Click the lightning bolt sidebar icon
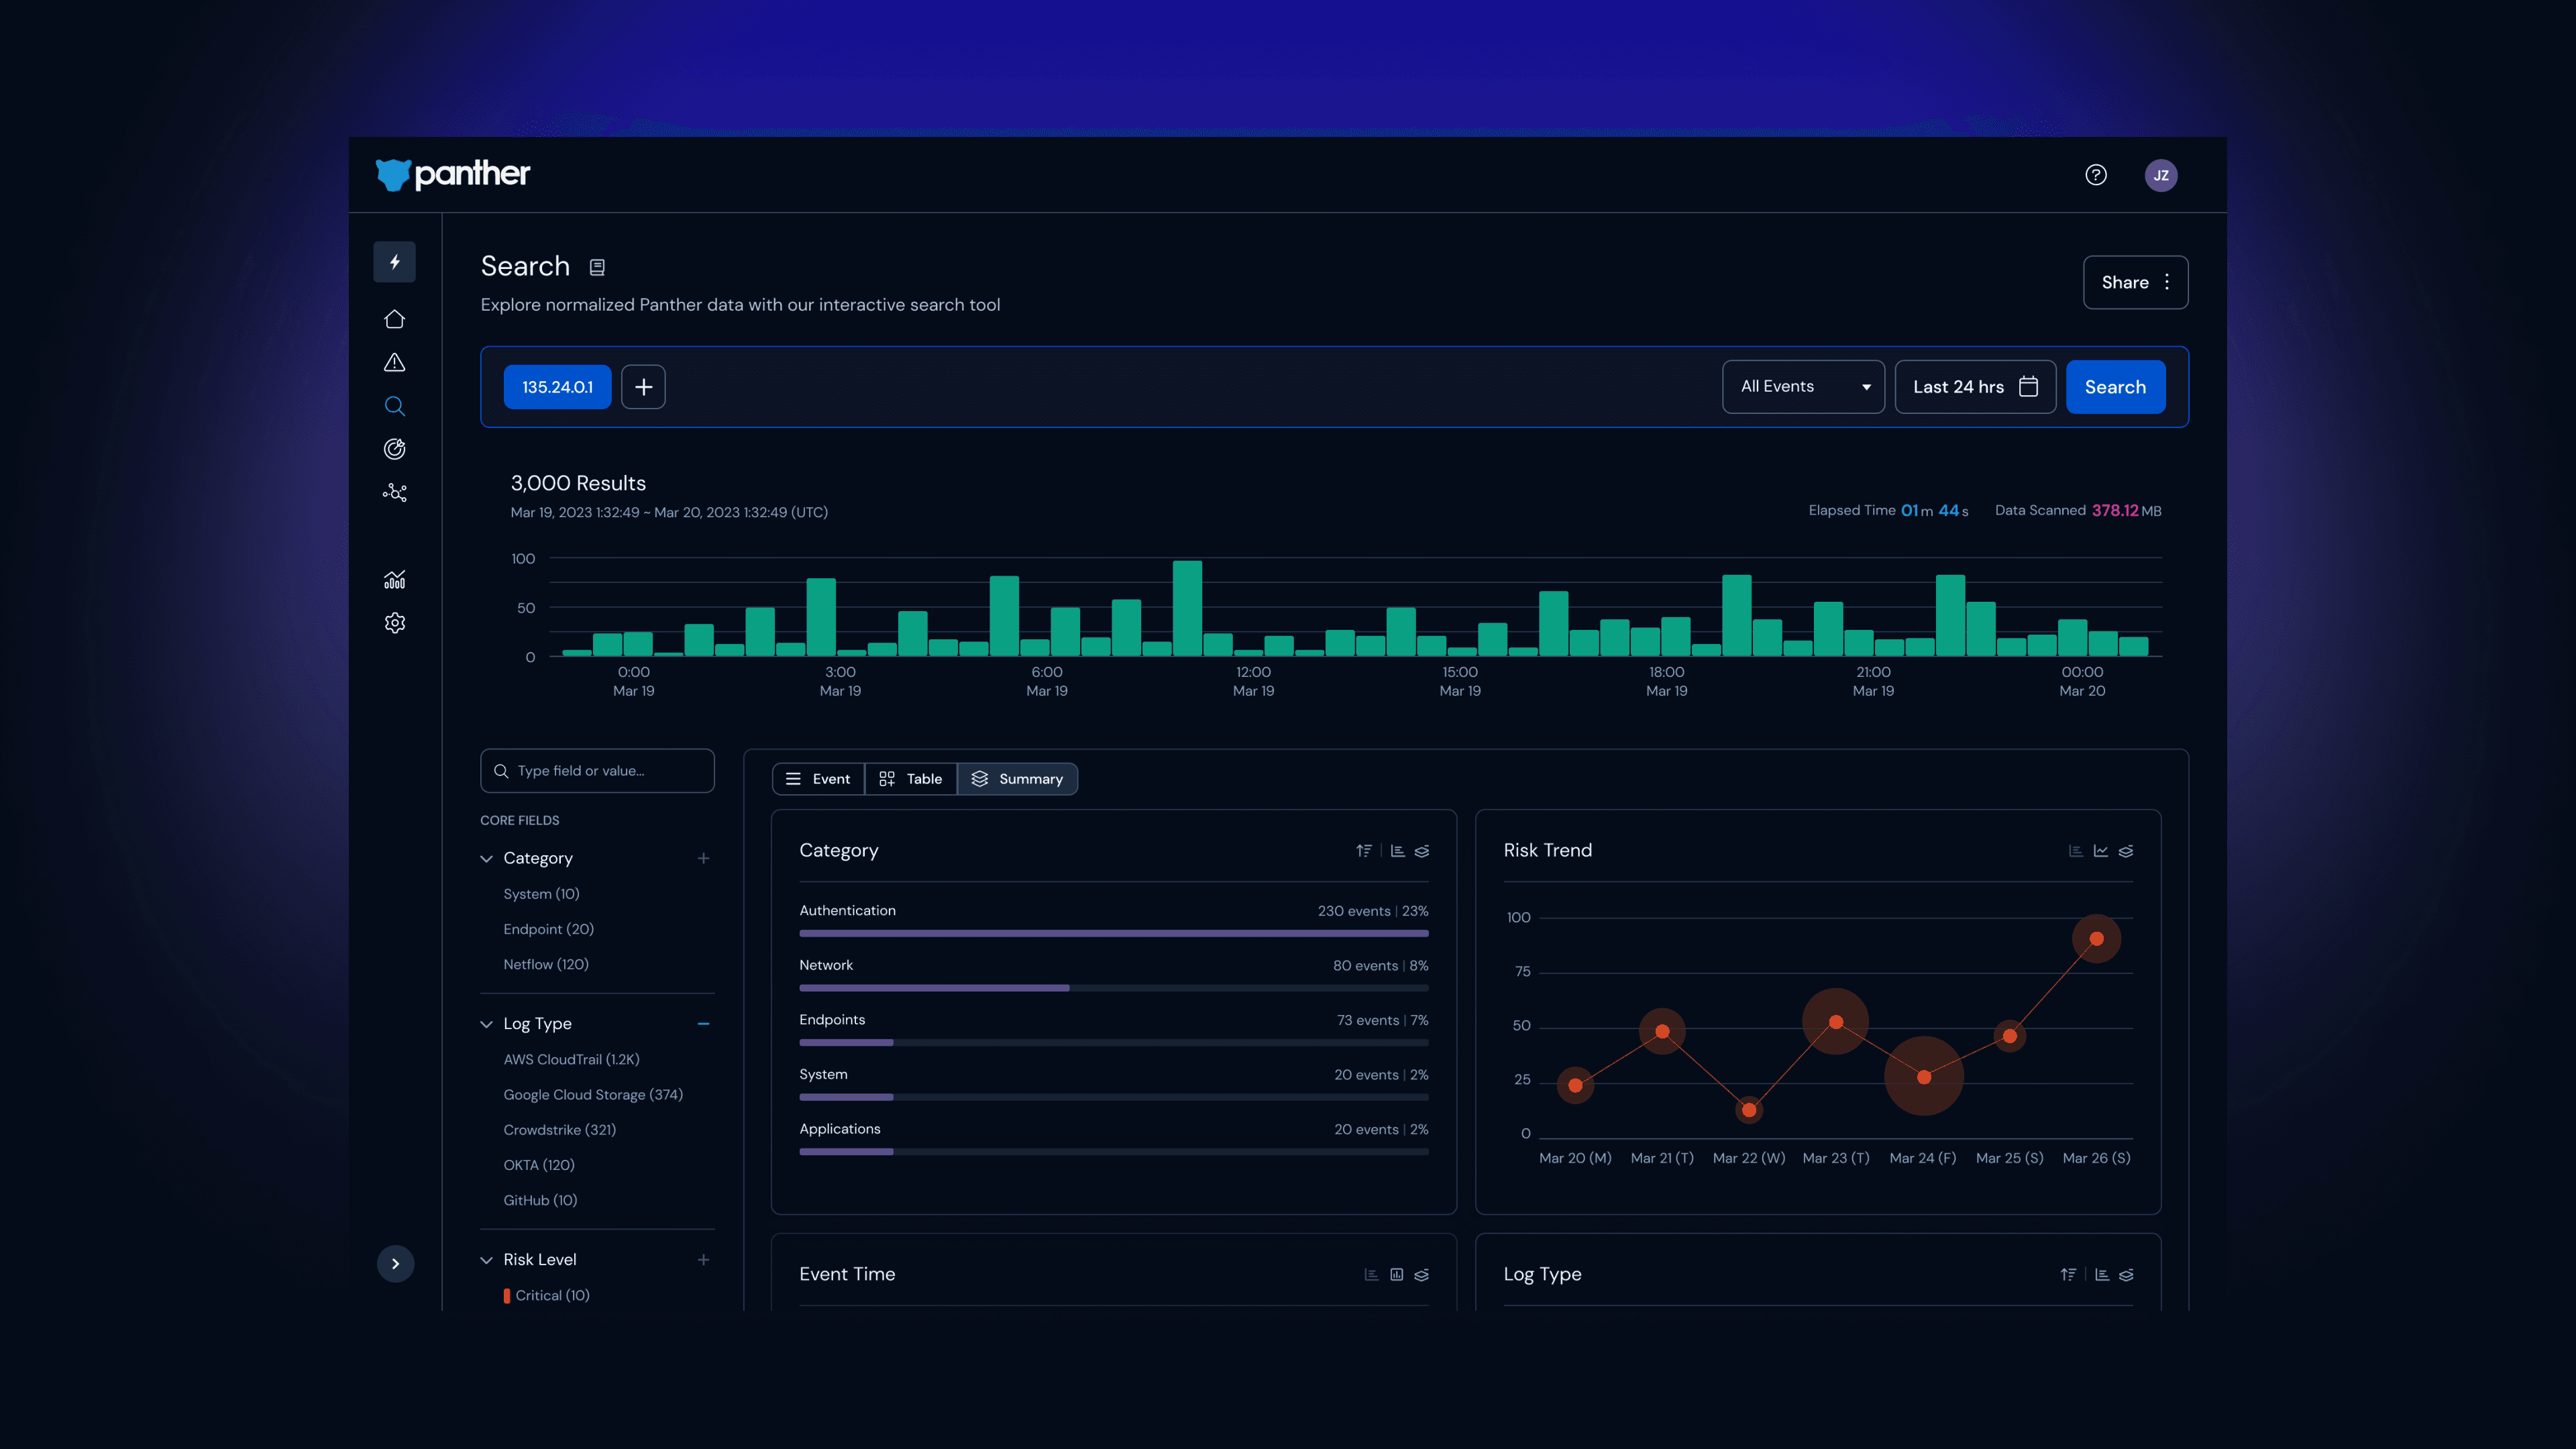Viewport: 2576px width, 1449px height. click(394, 262)
